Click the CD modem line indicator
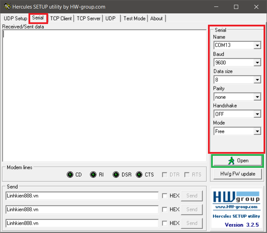This screenshot has height=233, width=267. [x=70, y=175]
